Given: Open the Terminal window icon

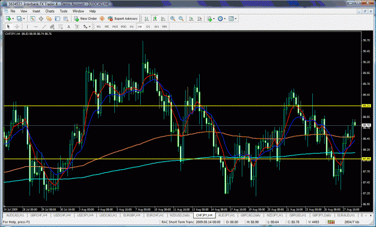Looking at the screenshot, I should pos(57,19).
